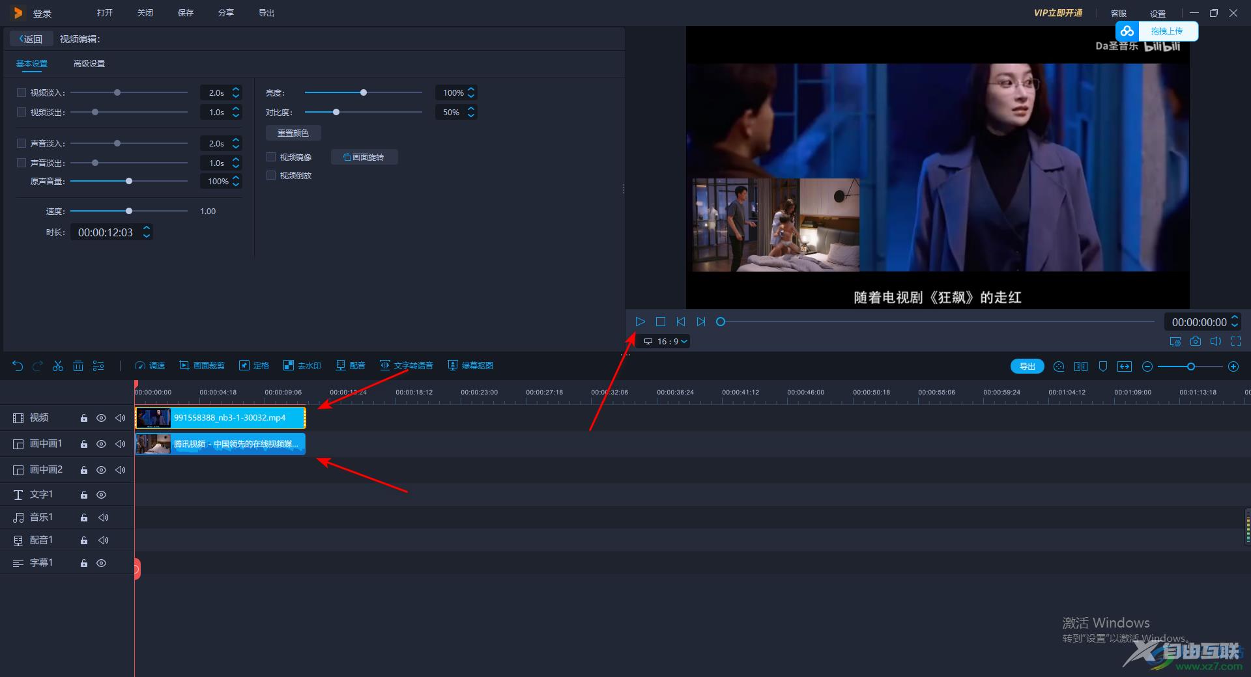This screenshot has width=1251, height=677.
Task: Click the preview timecode stepper arrows
Action: pyautogui.click(x=1235, y=322)
